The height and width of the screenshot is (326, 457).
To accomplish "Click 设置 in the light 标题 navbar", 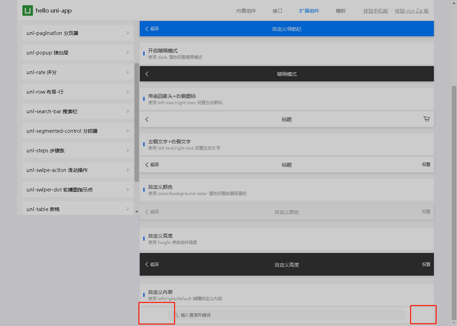I will tap(426, 165).
